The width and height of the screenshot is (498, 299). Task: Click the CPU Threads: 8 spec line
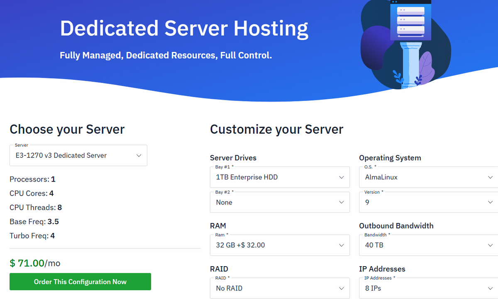[36, 208]
